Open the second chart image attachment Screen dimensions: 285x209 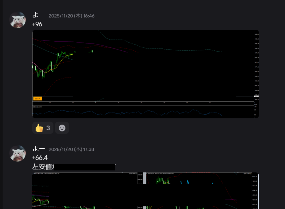click(145, 191)
